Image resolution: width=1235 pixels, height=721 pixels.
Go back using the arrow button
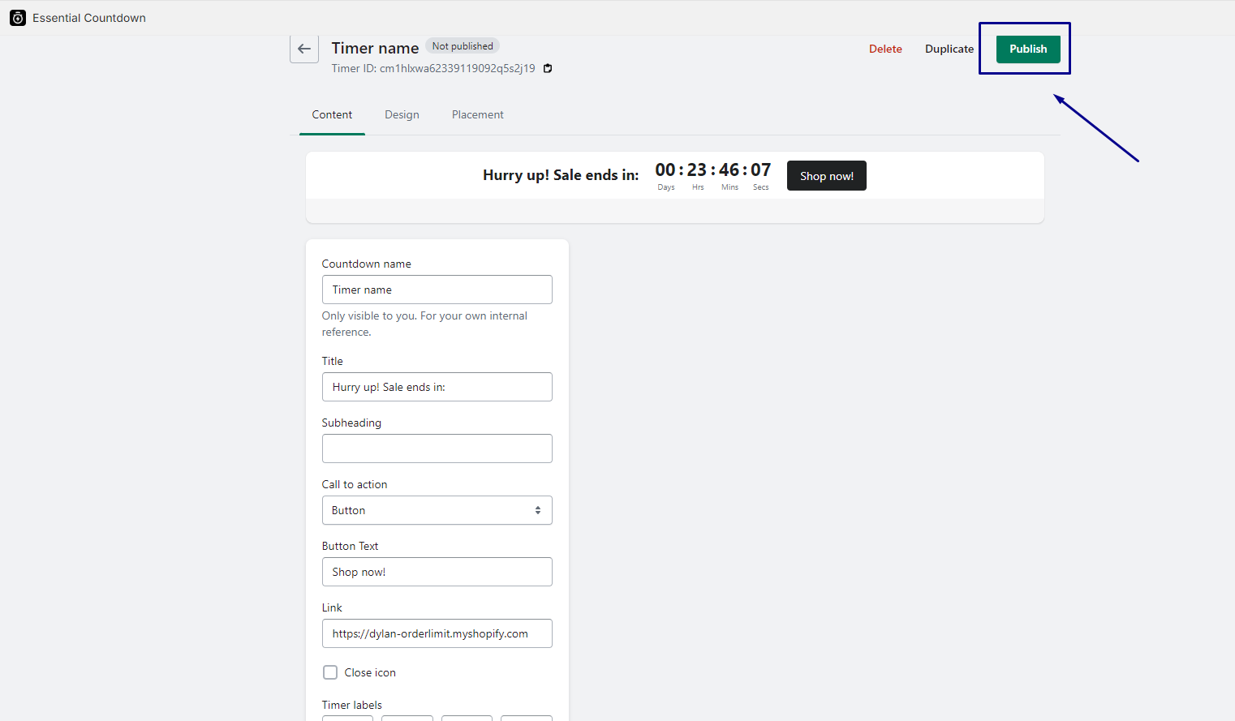pyautogui.click(x=304, y=49)
